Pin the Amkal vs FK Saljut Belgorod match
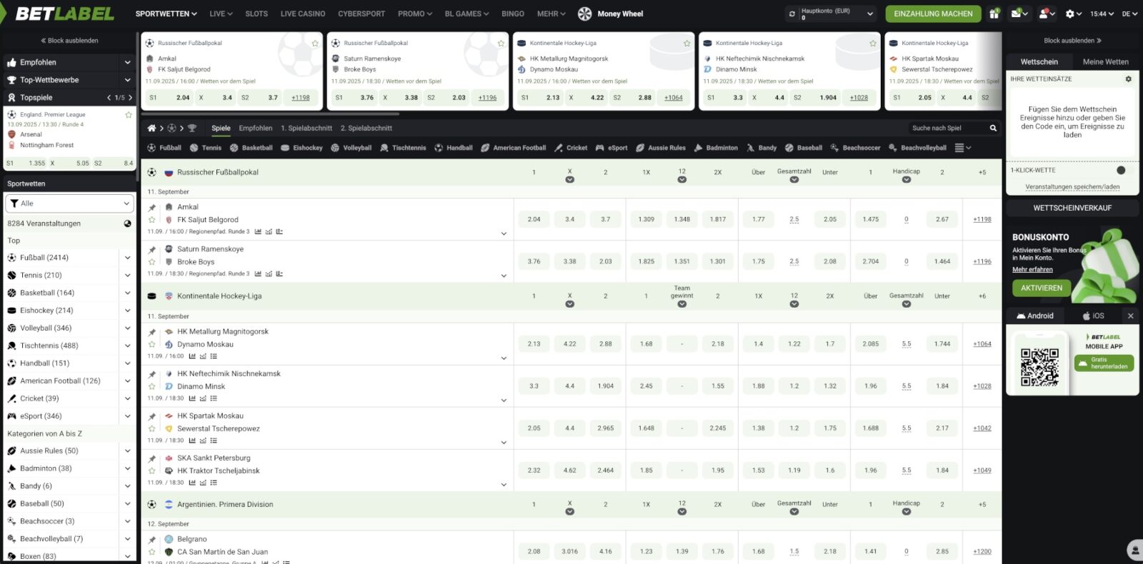 [x=152, y=208]
